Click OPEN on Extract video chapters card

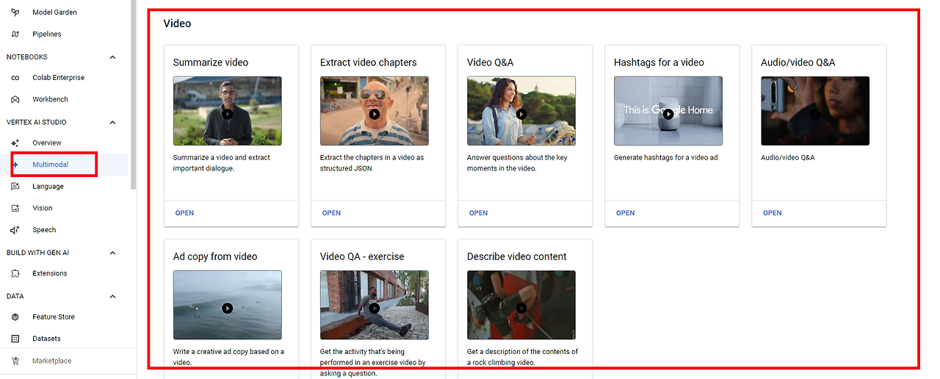pos(331,213)
